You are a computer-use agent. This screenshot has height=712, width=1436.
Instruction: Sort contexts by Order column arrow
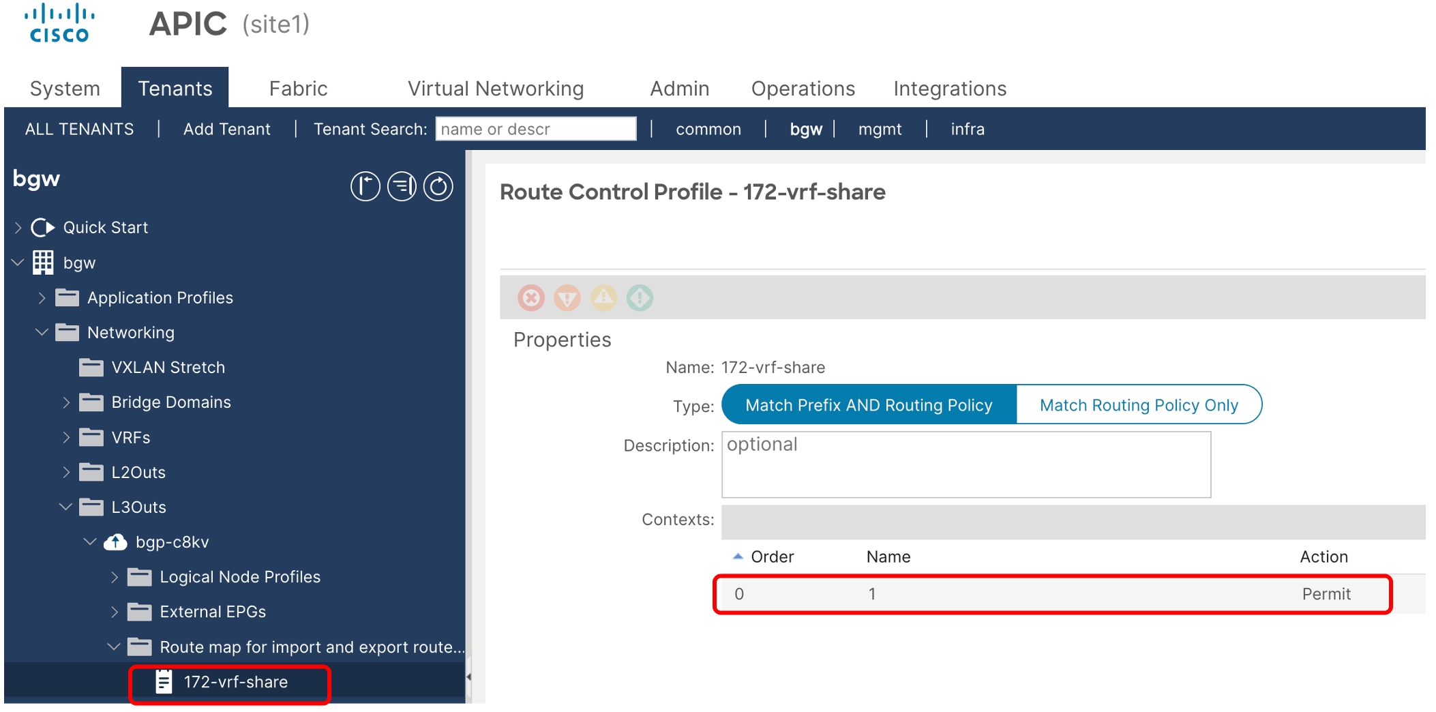738,557
